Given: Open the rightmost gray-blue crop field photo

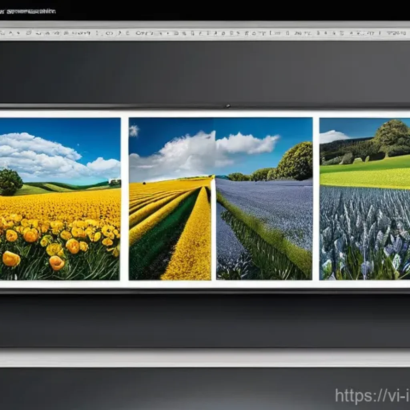Looking at the screenshot, I should [x=364, y=232].
